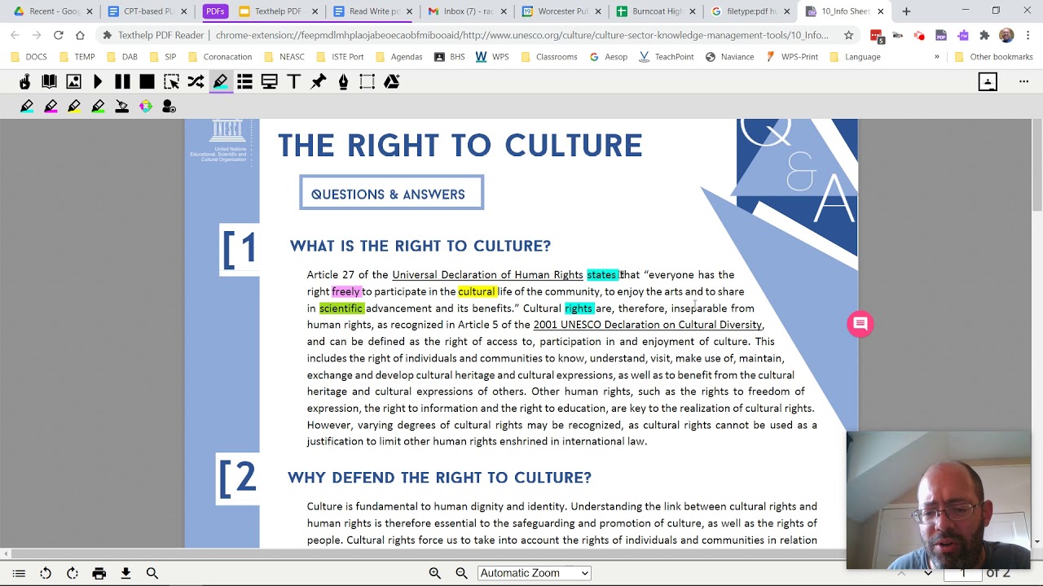This screenshot has height=586, width=1043.
Task: Click the Chrome profile avatar
Action: [x=1006, y=35]
